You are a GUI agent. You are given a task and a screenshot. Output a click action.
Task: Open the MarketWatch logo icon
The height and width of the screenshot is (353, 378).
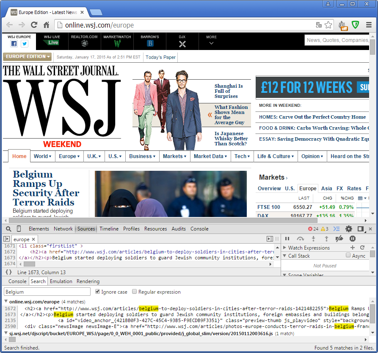pos(117,44)
